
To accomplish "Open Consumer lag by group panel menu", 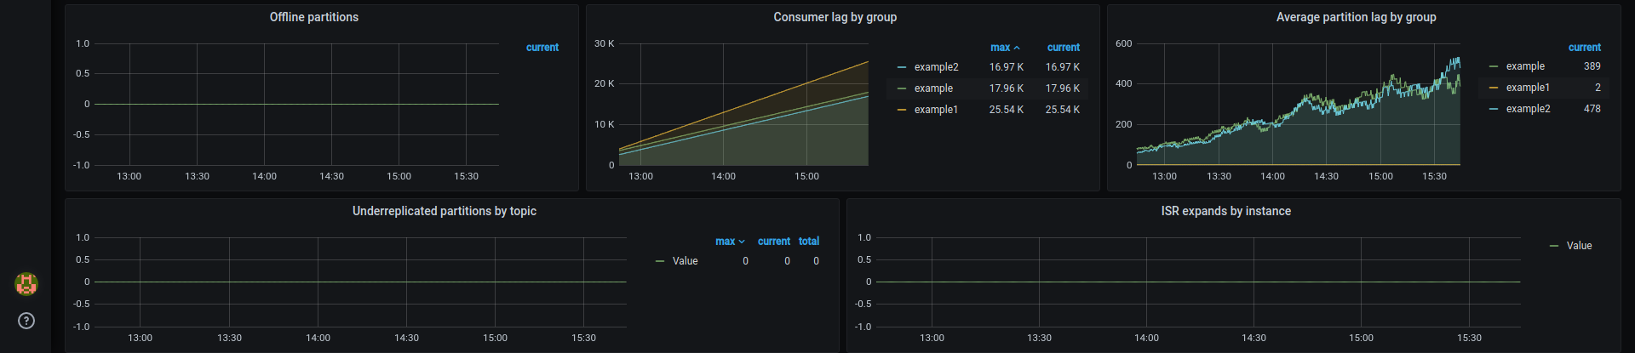I will [835, 17].
